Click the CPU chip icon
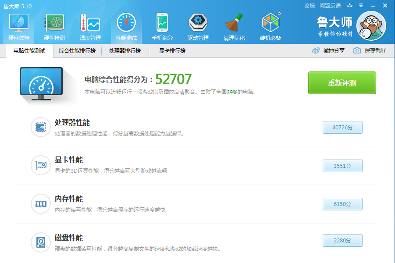This screenshot has height=263, width=395. (41, 127)
